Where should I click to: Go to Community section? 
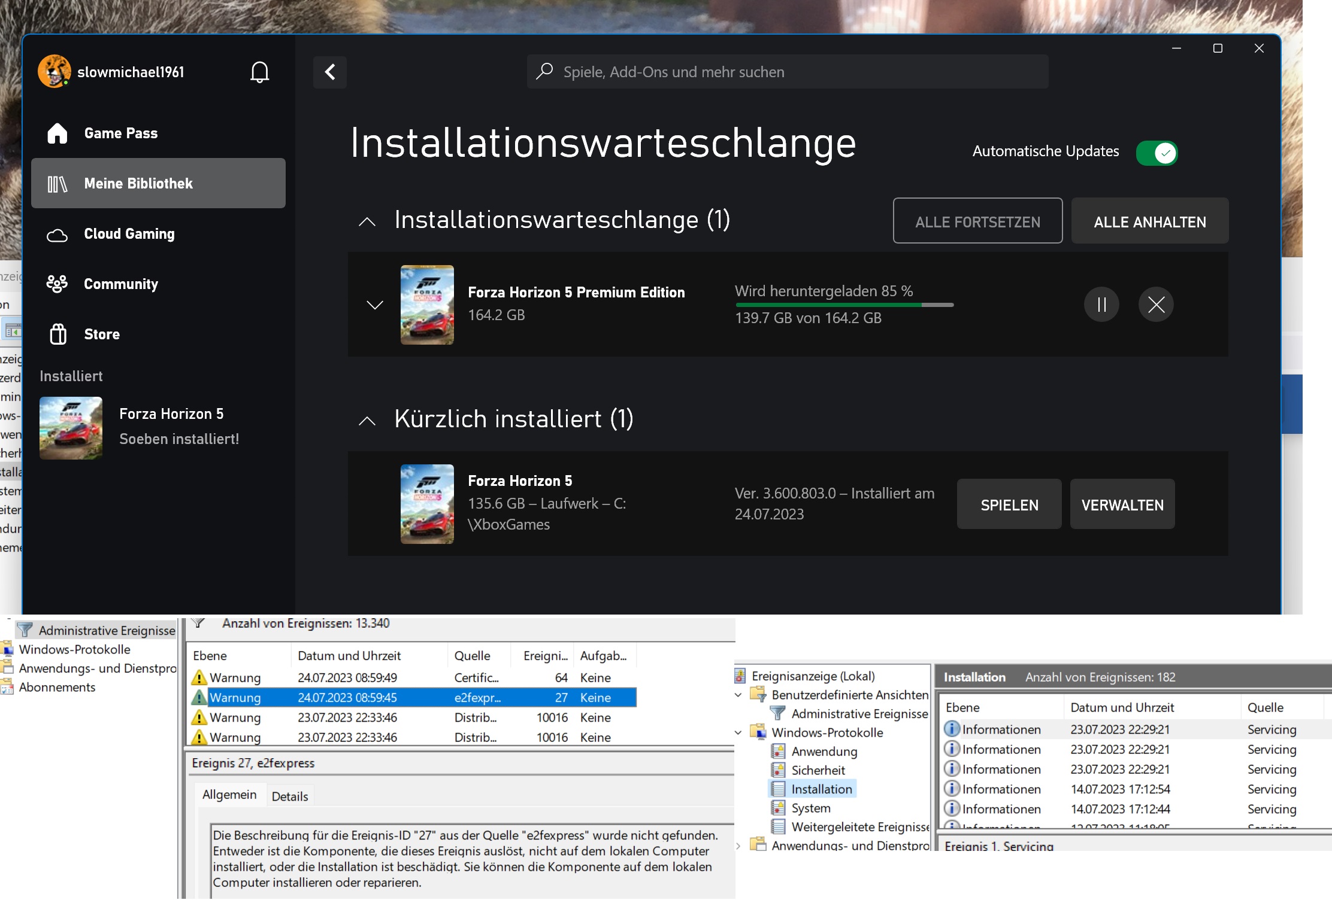[x=120, y=284]
